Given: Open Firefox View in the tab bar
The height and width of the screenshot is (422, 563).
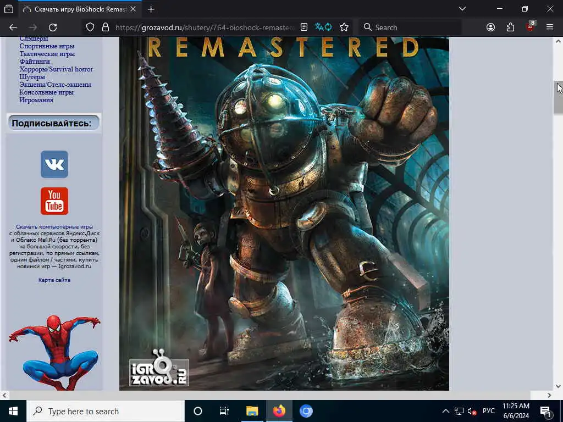Looking at the screenshot, I should [x=9, y=9].
